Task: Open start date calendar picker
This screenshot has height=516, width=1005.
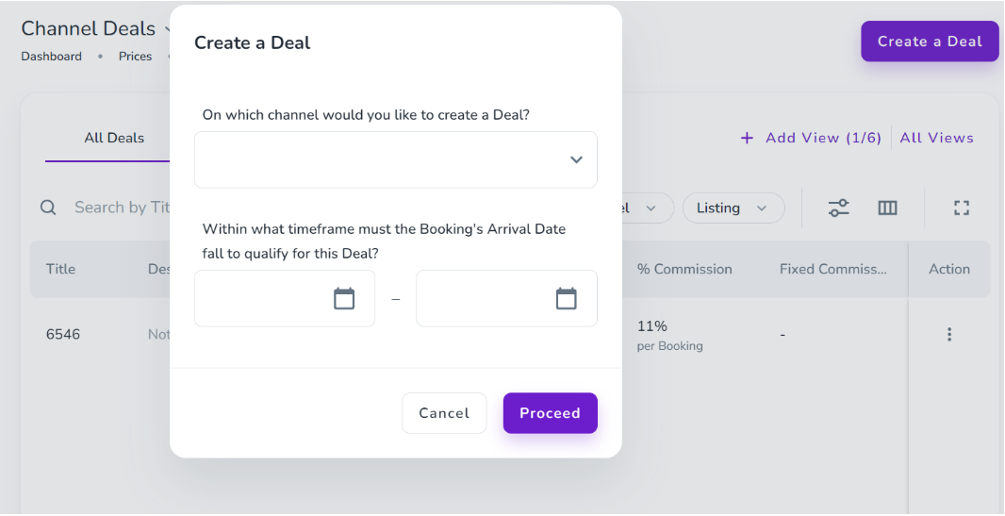Action: click(x=344, y=299)
